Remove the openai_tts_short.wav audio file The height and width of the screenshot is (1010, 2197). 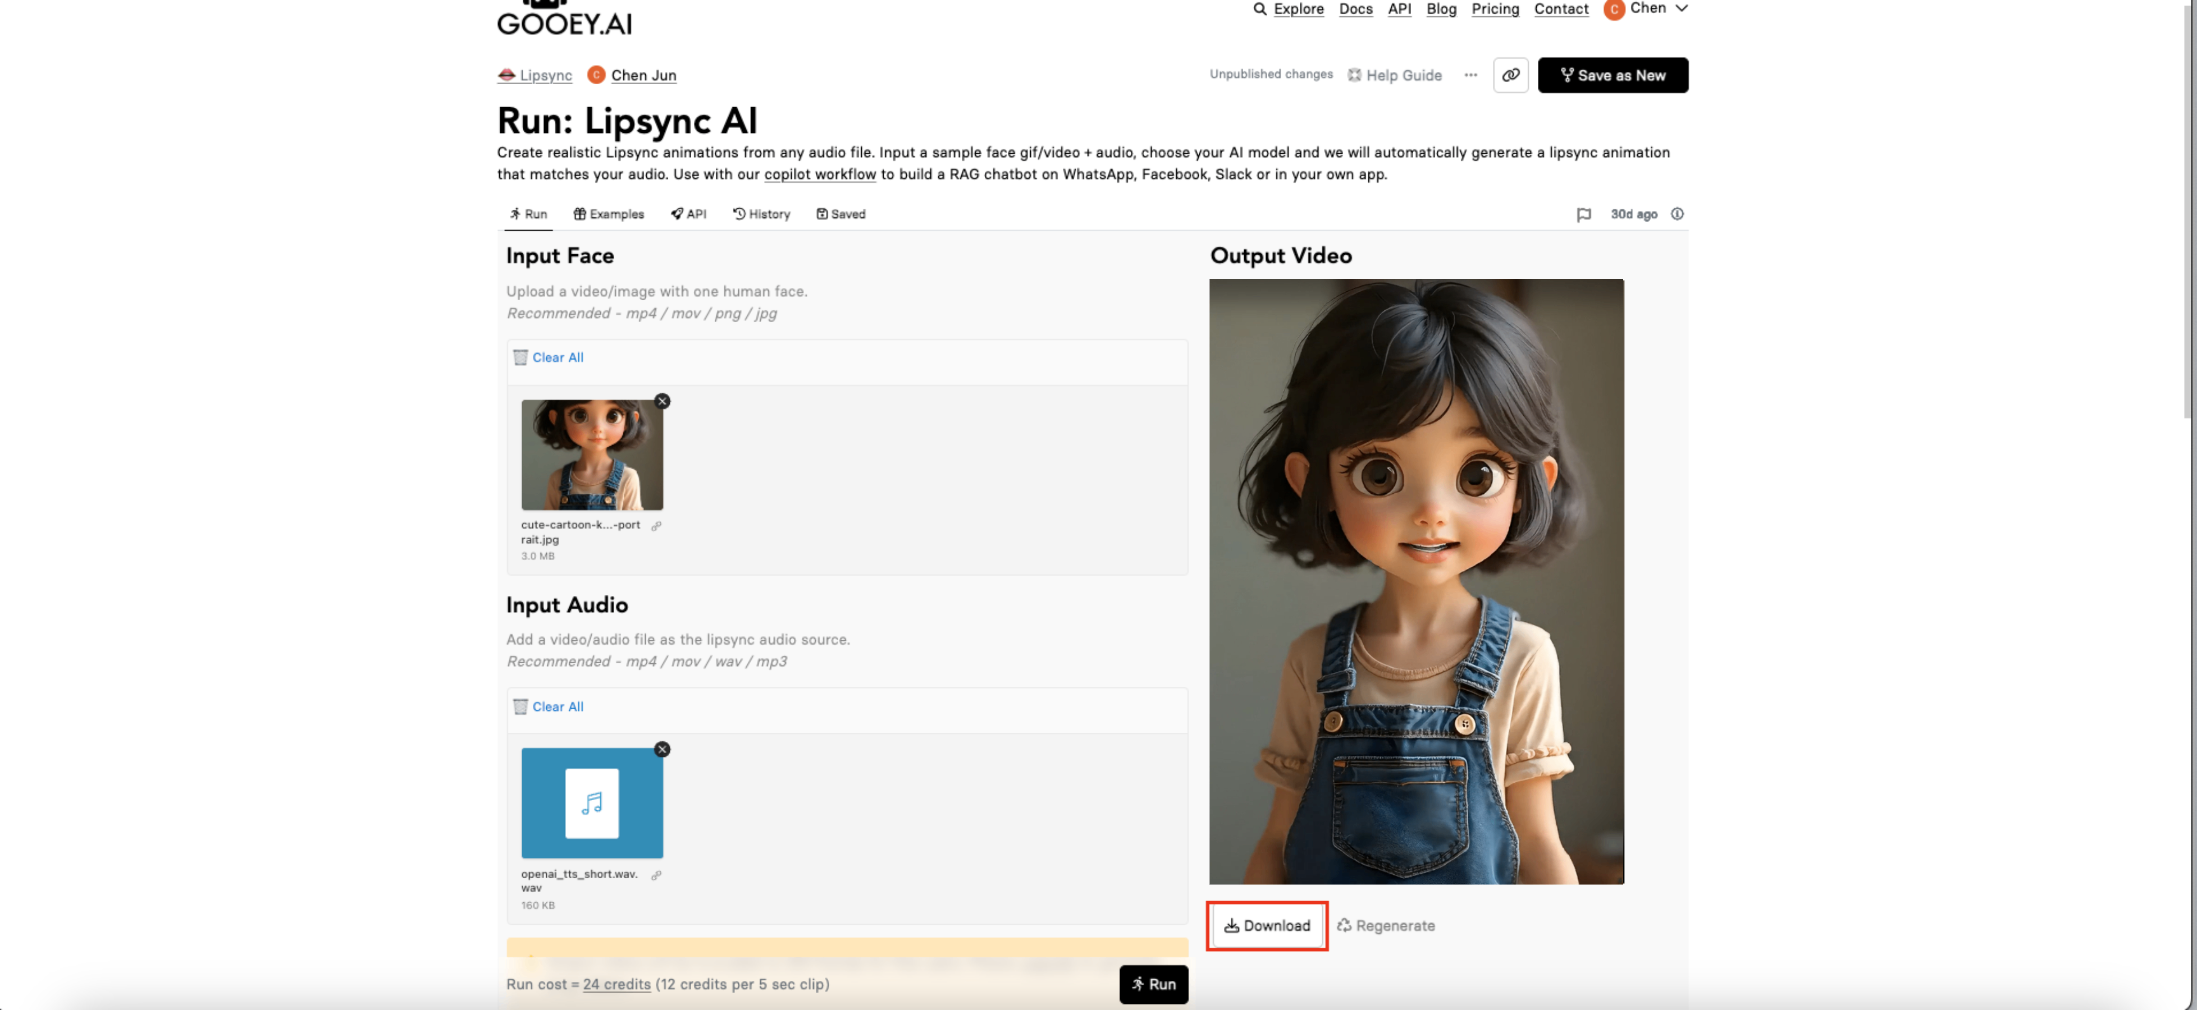(662, 749)
